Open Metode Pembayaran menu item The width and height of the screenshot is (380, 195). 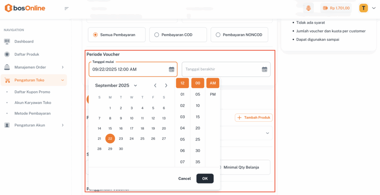pyautogui.click(x=33, y=113)
